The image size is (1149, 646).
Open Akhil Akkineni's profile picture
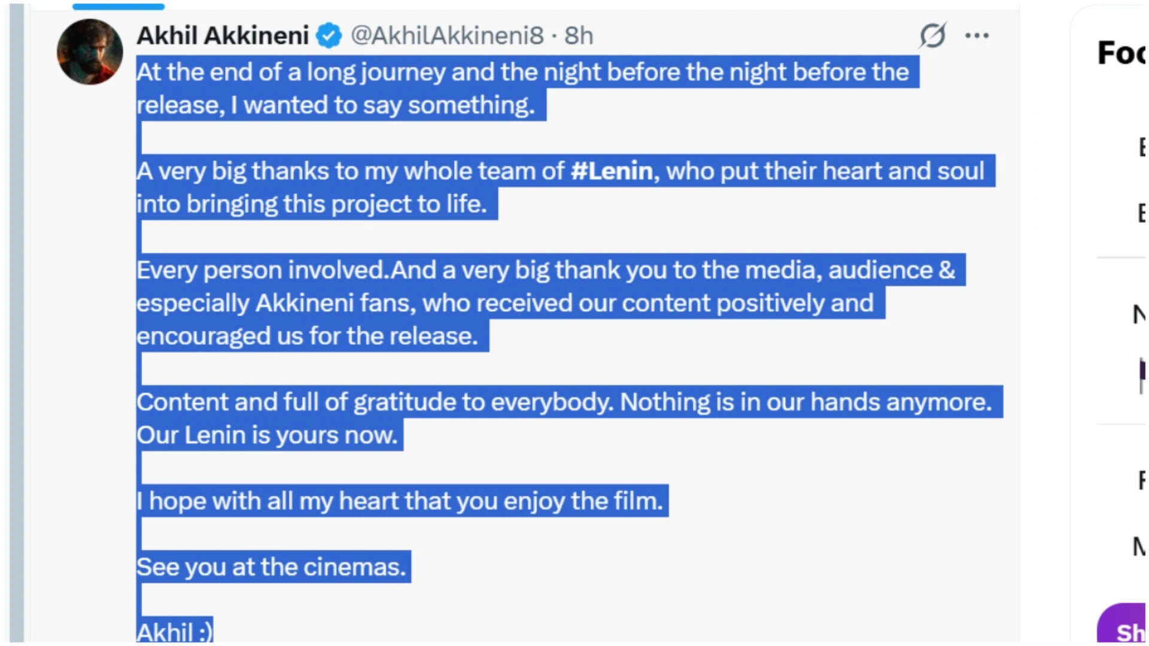pyautogui.click(x=90, y=52)
